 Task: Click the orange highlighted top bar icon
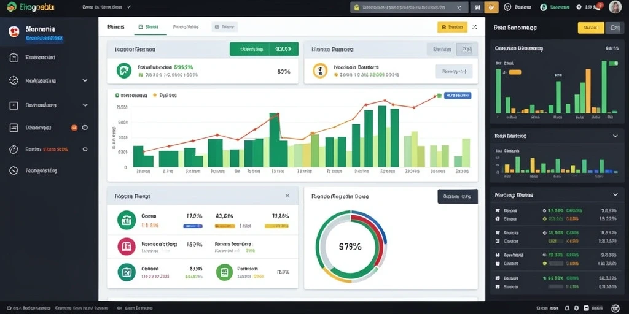[x=491, y=7]
